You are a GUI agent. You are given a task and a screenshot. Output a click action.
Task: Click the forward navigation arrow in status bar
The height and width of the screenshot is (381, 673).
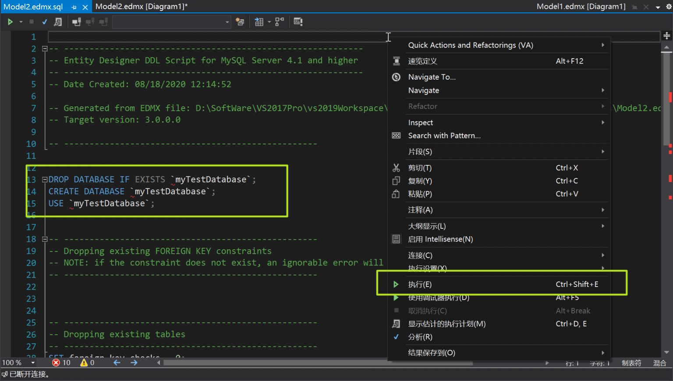(x=134, y=363)
